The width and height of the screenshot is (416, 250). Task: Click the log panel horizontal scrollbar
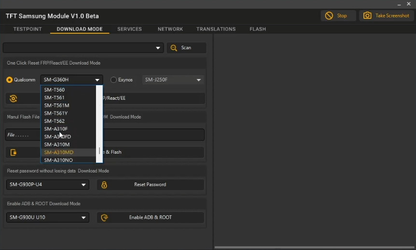click(315, 248)
